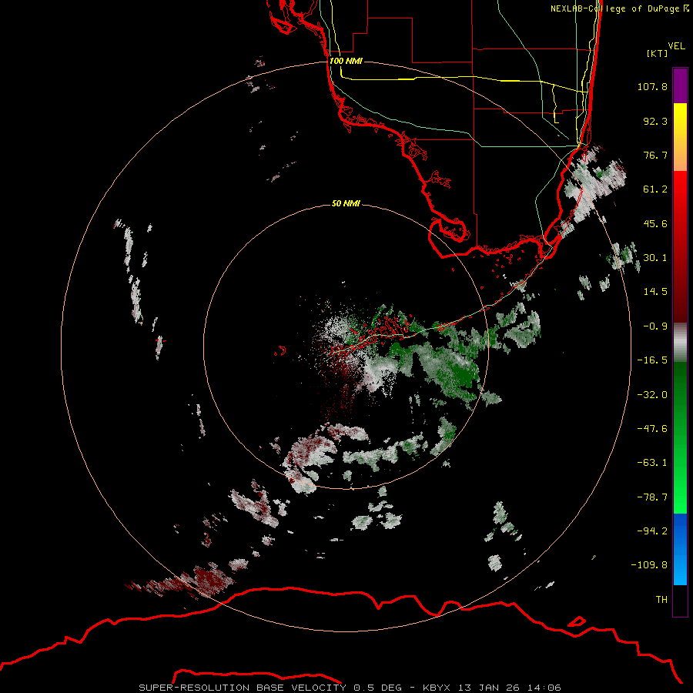The width and height of the screenshot is (693, 693).
Task: Click the [KT] units label
Action: [x=658, y=53]
